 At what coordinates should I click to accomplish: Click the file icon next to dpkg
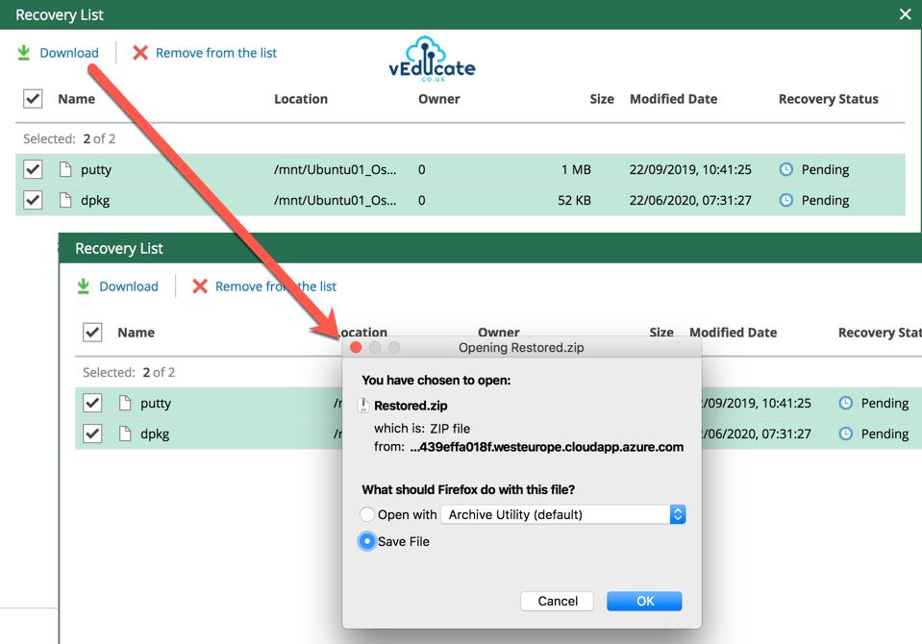[x=64, y=200]
